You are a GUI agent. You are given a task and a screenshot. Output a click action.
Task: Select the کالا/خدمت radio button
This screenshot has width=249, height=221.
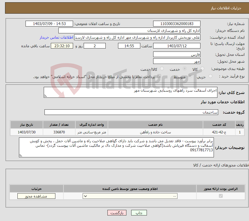coord(162,69)
